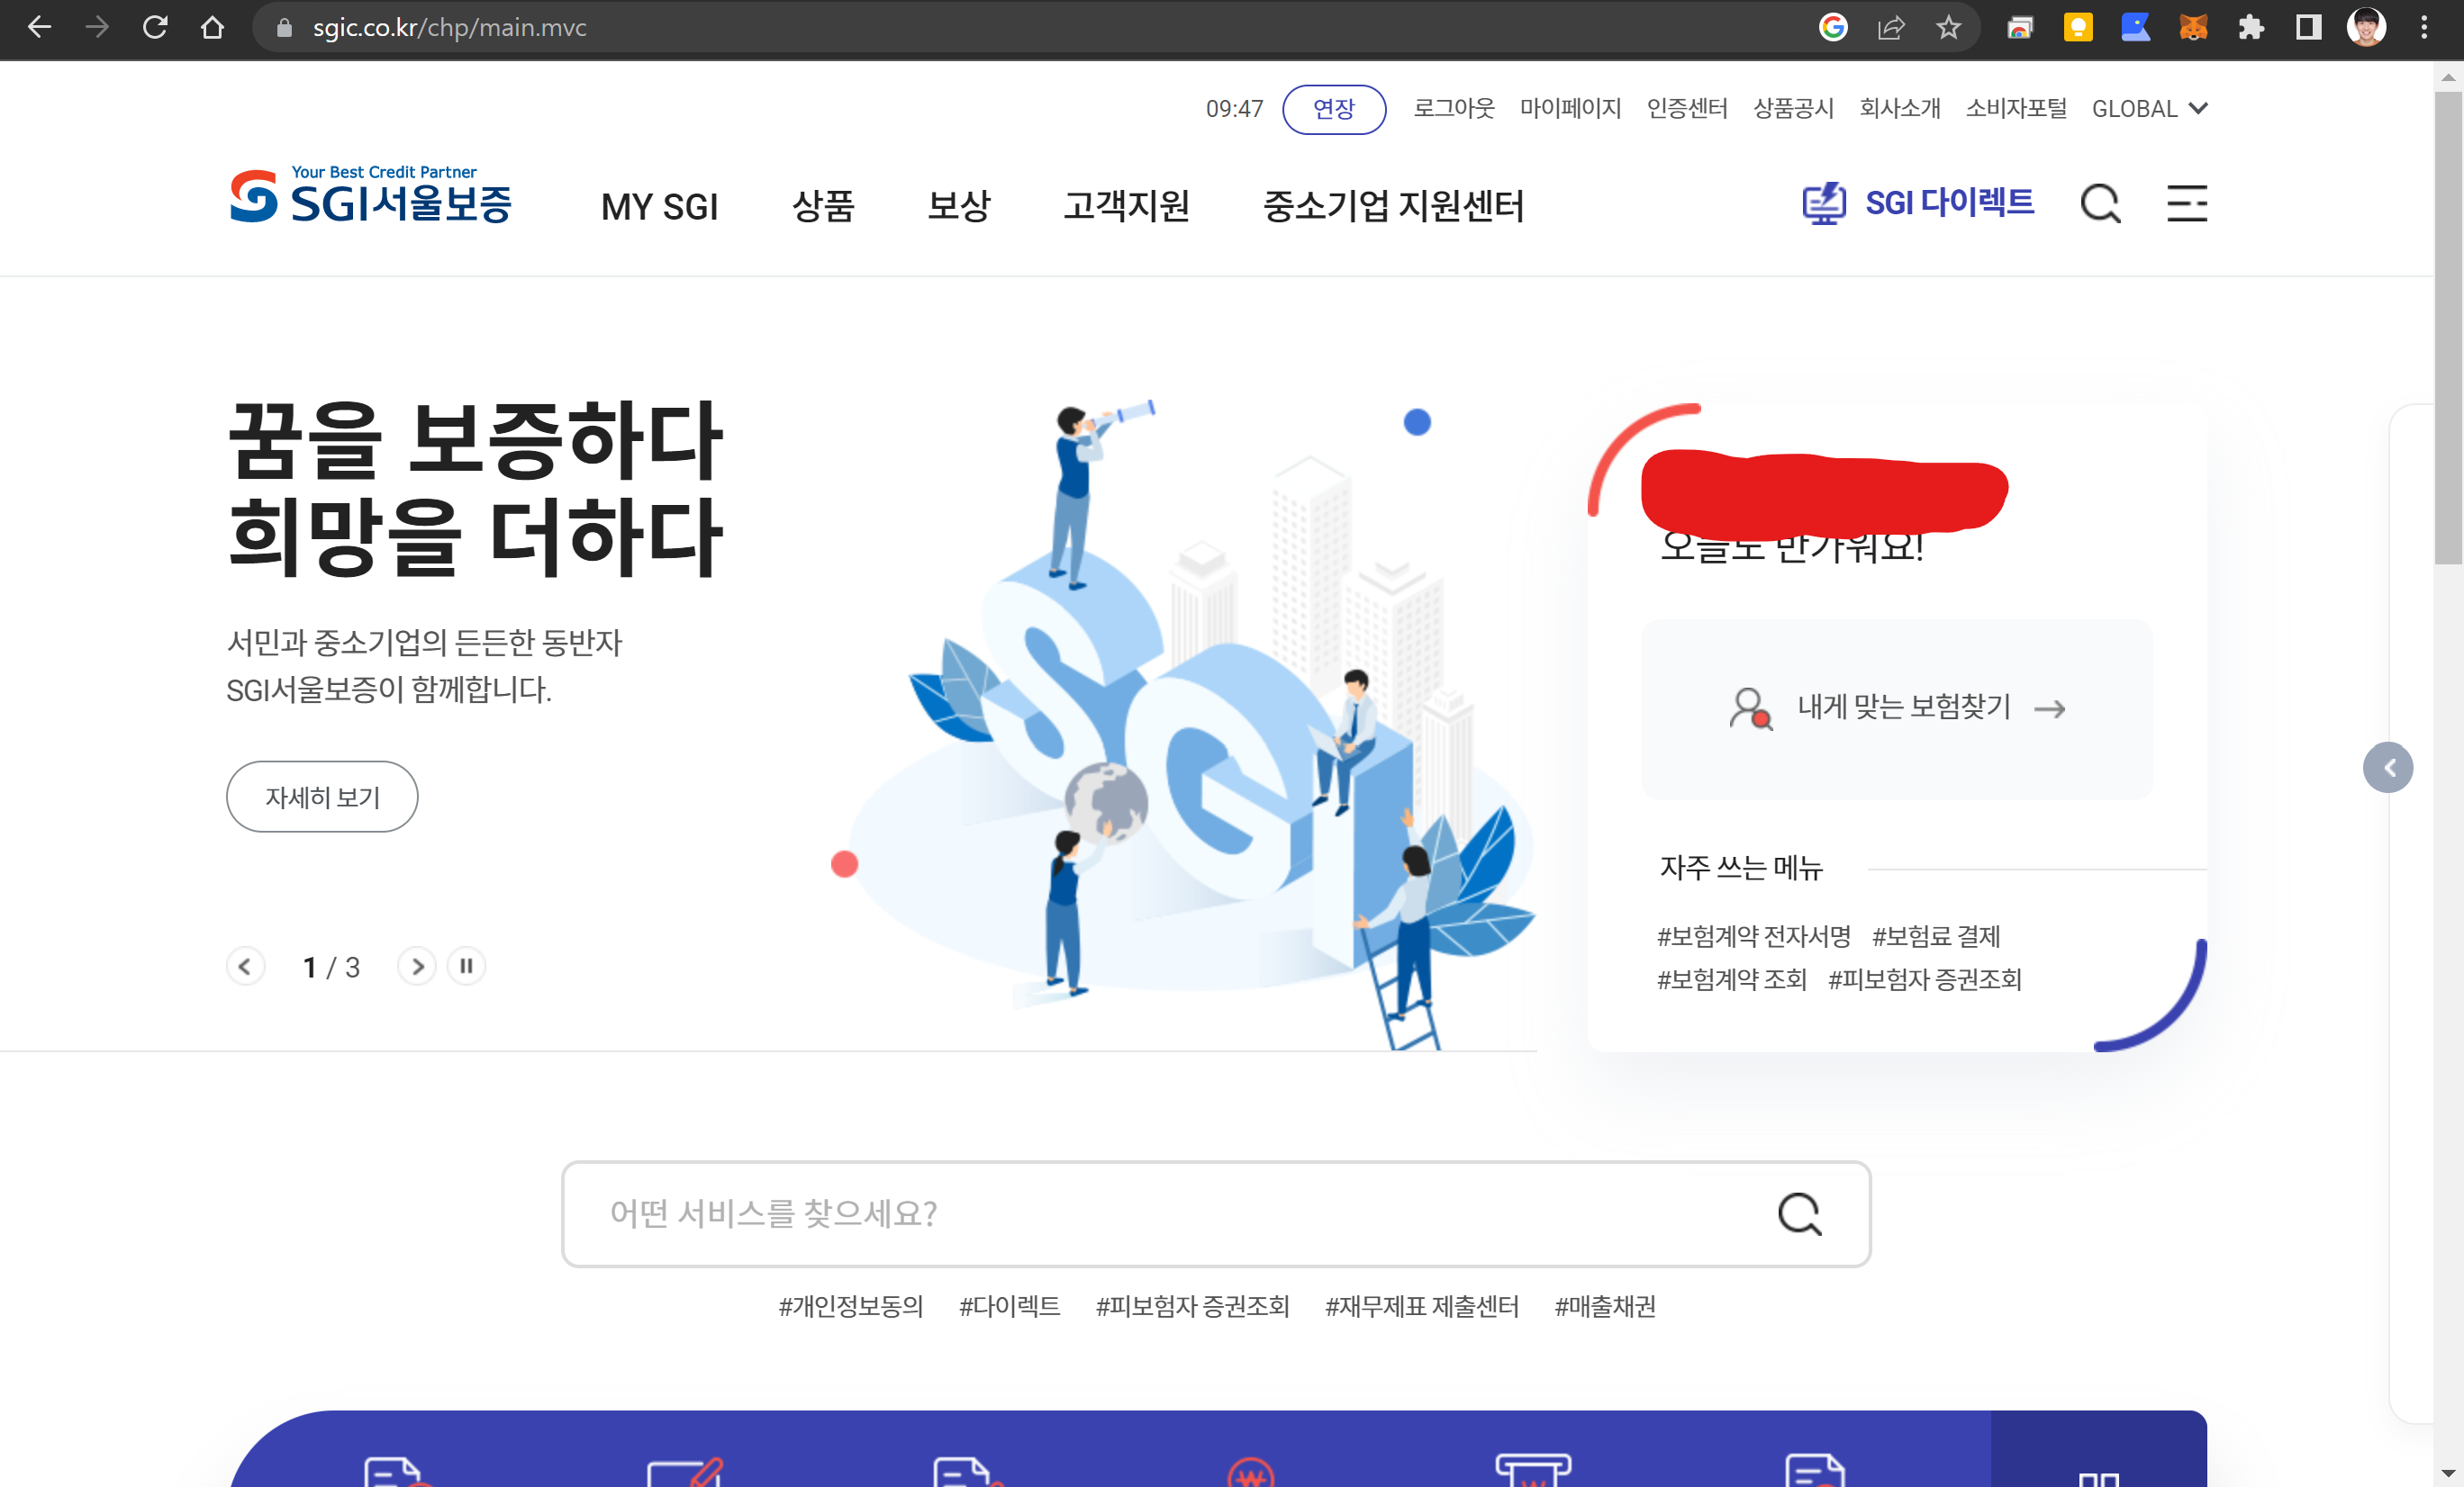Open the 소비자포털 link
Image resolution: width=2464 pixels, height=1487 pixels.
pos(2016,108)
